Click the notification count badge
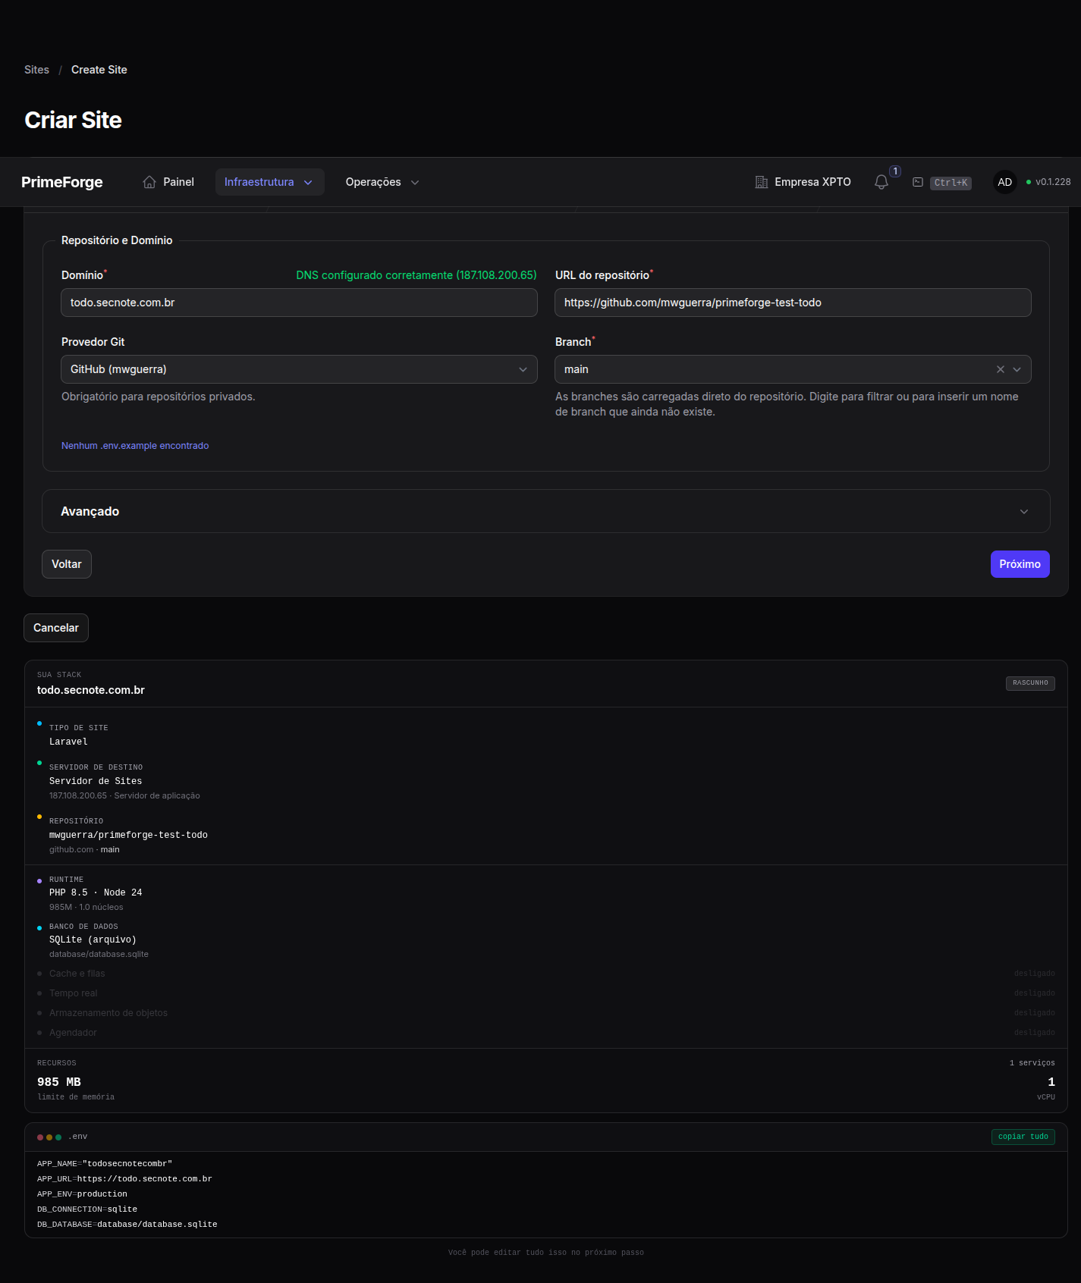The width and height of the screenshot is (1081, 1283). [x=895, y=171]
